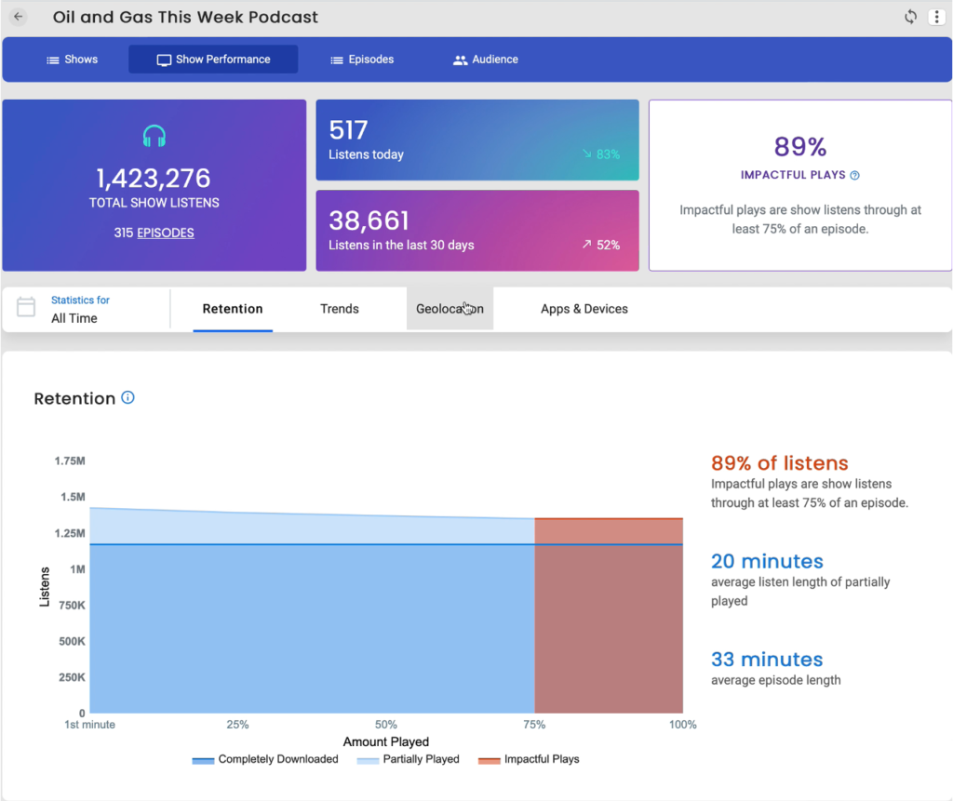Click the Total Show Listens card

[x=154, y=185]
